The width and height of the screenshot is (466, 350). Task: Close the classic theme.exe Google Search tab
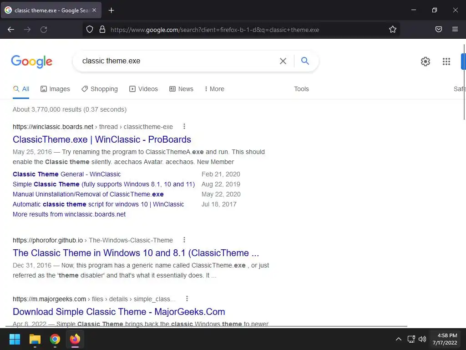(94, 10)
